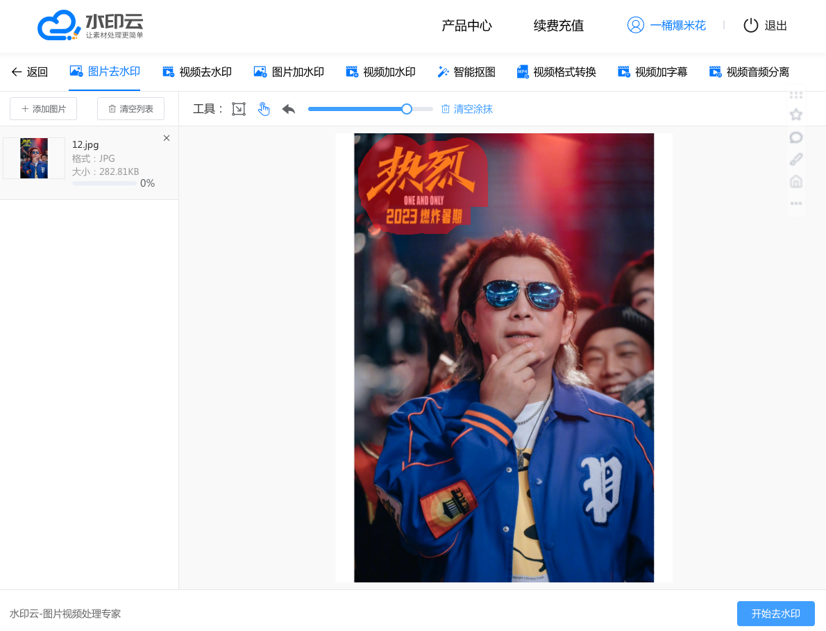826x631 pixels.
Task: Click the star favorite sidebar icon
Action: pyautogui.click(x=796, y=115)
